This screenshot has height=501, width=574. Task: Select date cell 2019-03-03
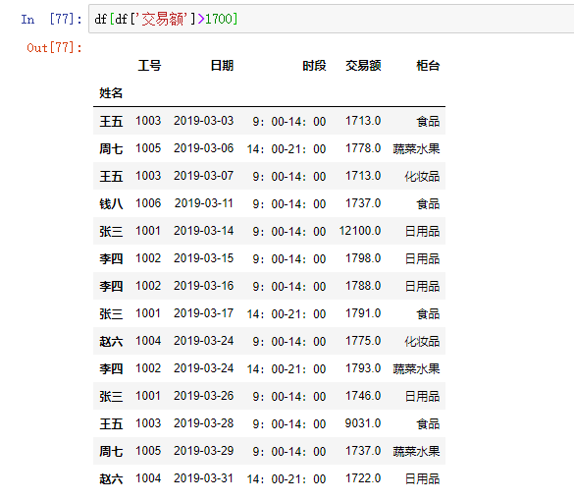[x=203, y=121]
